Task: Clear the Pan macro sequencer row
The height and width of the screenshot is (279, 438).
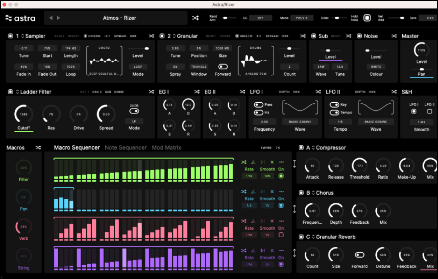Action: point(272,192)
